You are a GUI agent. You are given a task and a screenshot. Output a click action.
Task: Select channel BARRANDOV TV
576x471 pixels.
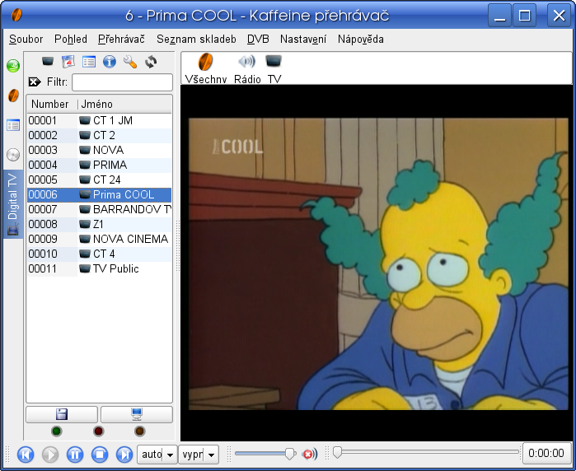99,209
